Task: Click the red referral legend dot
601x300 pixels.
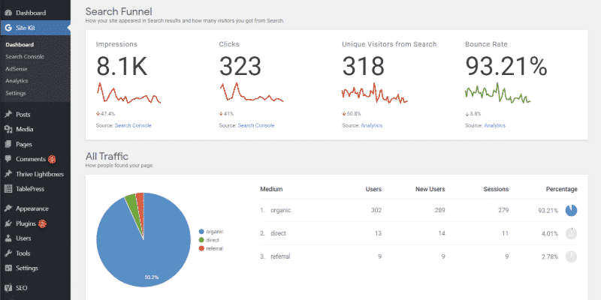Action: coord(201,249)
